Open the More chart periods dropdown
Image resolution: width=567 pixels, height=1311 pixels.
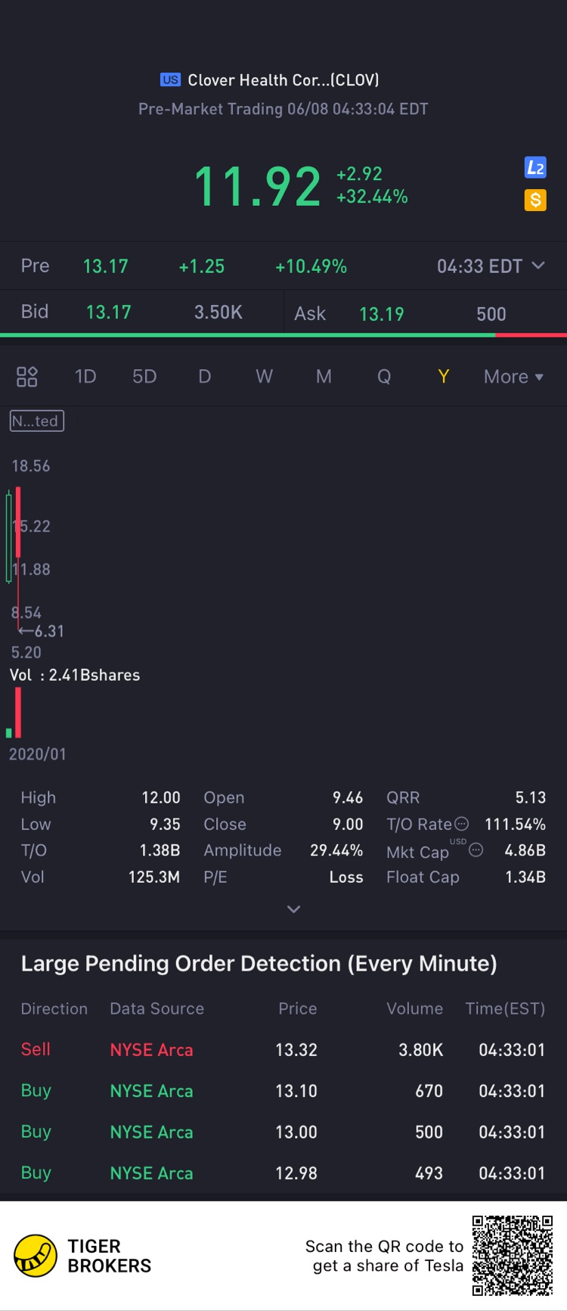click(513, 377)
